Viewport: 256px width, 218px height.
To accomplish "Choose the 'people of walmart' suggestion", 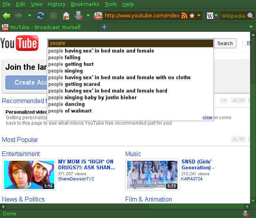I will pyautogui.click(x=70, y=111).
